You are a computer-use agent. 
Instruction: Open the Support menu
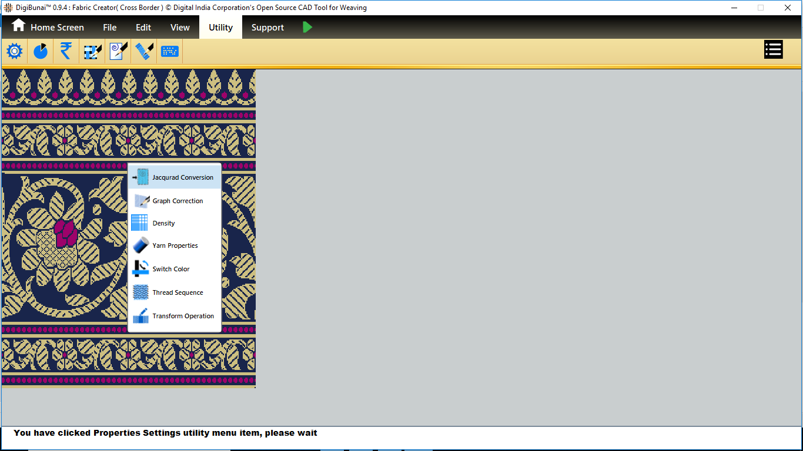[267, 27]
